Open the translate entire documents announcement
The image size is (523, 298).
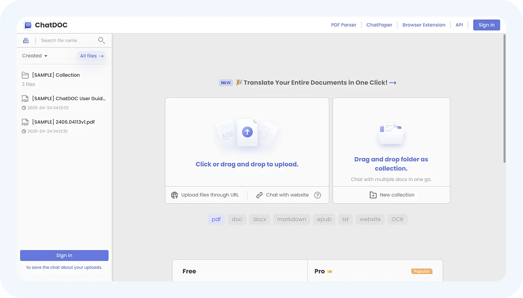pyautogui.click(x=316, y=83)
